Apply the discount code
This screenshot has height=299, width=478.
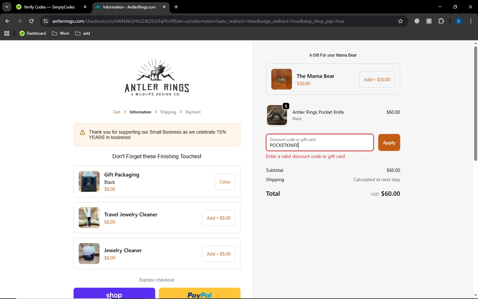coord(389,142)
